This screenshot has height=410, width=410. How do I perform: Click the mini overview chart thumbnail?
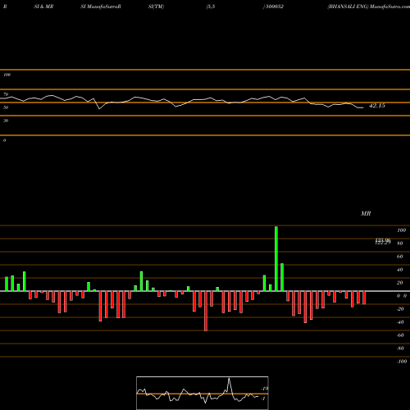203,393
